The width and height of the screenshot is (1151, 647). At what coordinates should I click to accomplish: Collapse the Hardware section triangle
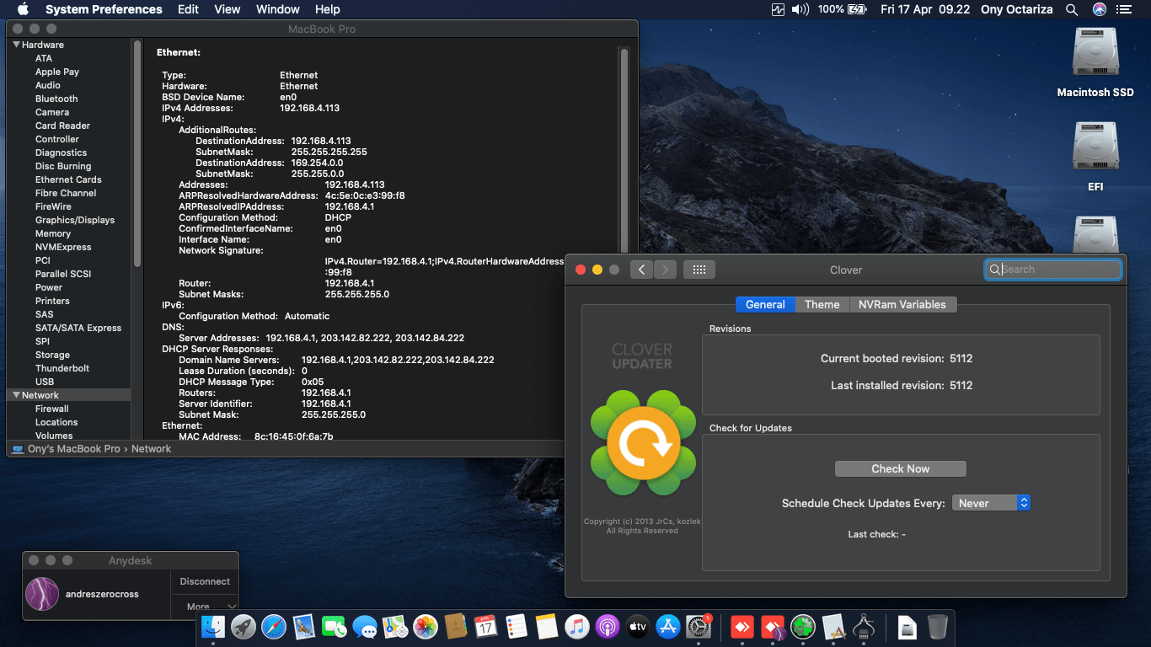click(16, 45)
